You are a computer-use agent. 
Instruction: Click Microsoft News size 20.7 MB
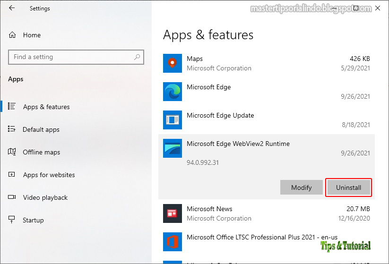(358, 209)
